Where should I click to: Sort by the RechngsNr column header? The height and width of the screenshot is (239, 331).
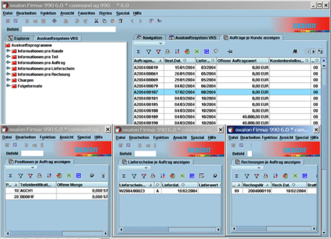click(256, 185)
